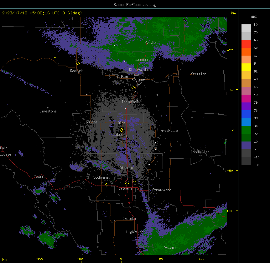270x263 pixels.
Task: Click the Calgary map label
Action: point(125,188)
